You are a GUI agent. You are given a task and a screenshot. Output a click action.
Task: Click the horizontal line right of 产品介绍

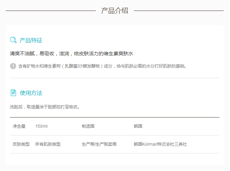pyautogui.click(x=179, y=11)
